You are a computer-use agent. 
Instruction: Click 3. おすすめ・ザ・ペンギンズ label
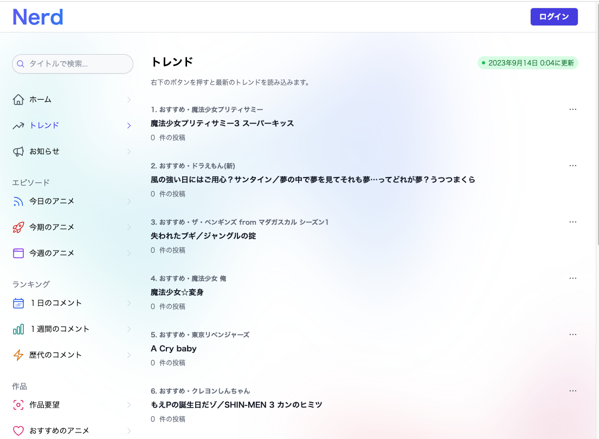pos(240,222)
